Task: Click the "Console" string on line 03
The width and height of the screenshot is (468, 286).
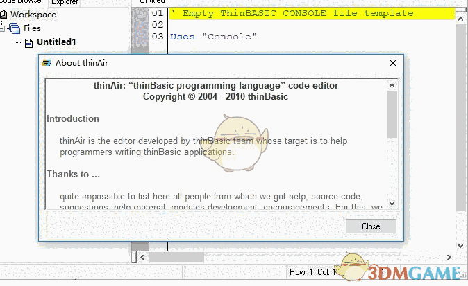Action: click(x=229, y=37)
